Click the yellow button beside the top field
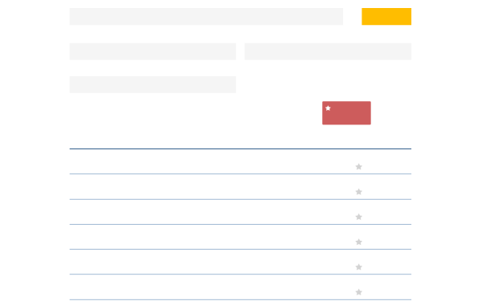This screenshot has height=301, width=482. pyautogui.click(x=386, y=16)
